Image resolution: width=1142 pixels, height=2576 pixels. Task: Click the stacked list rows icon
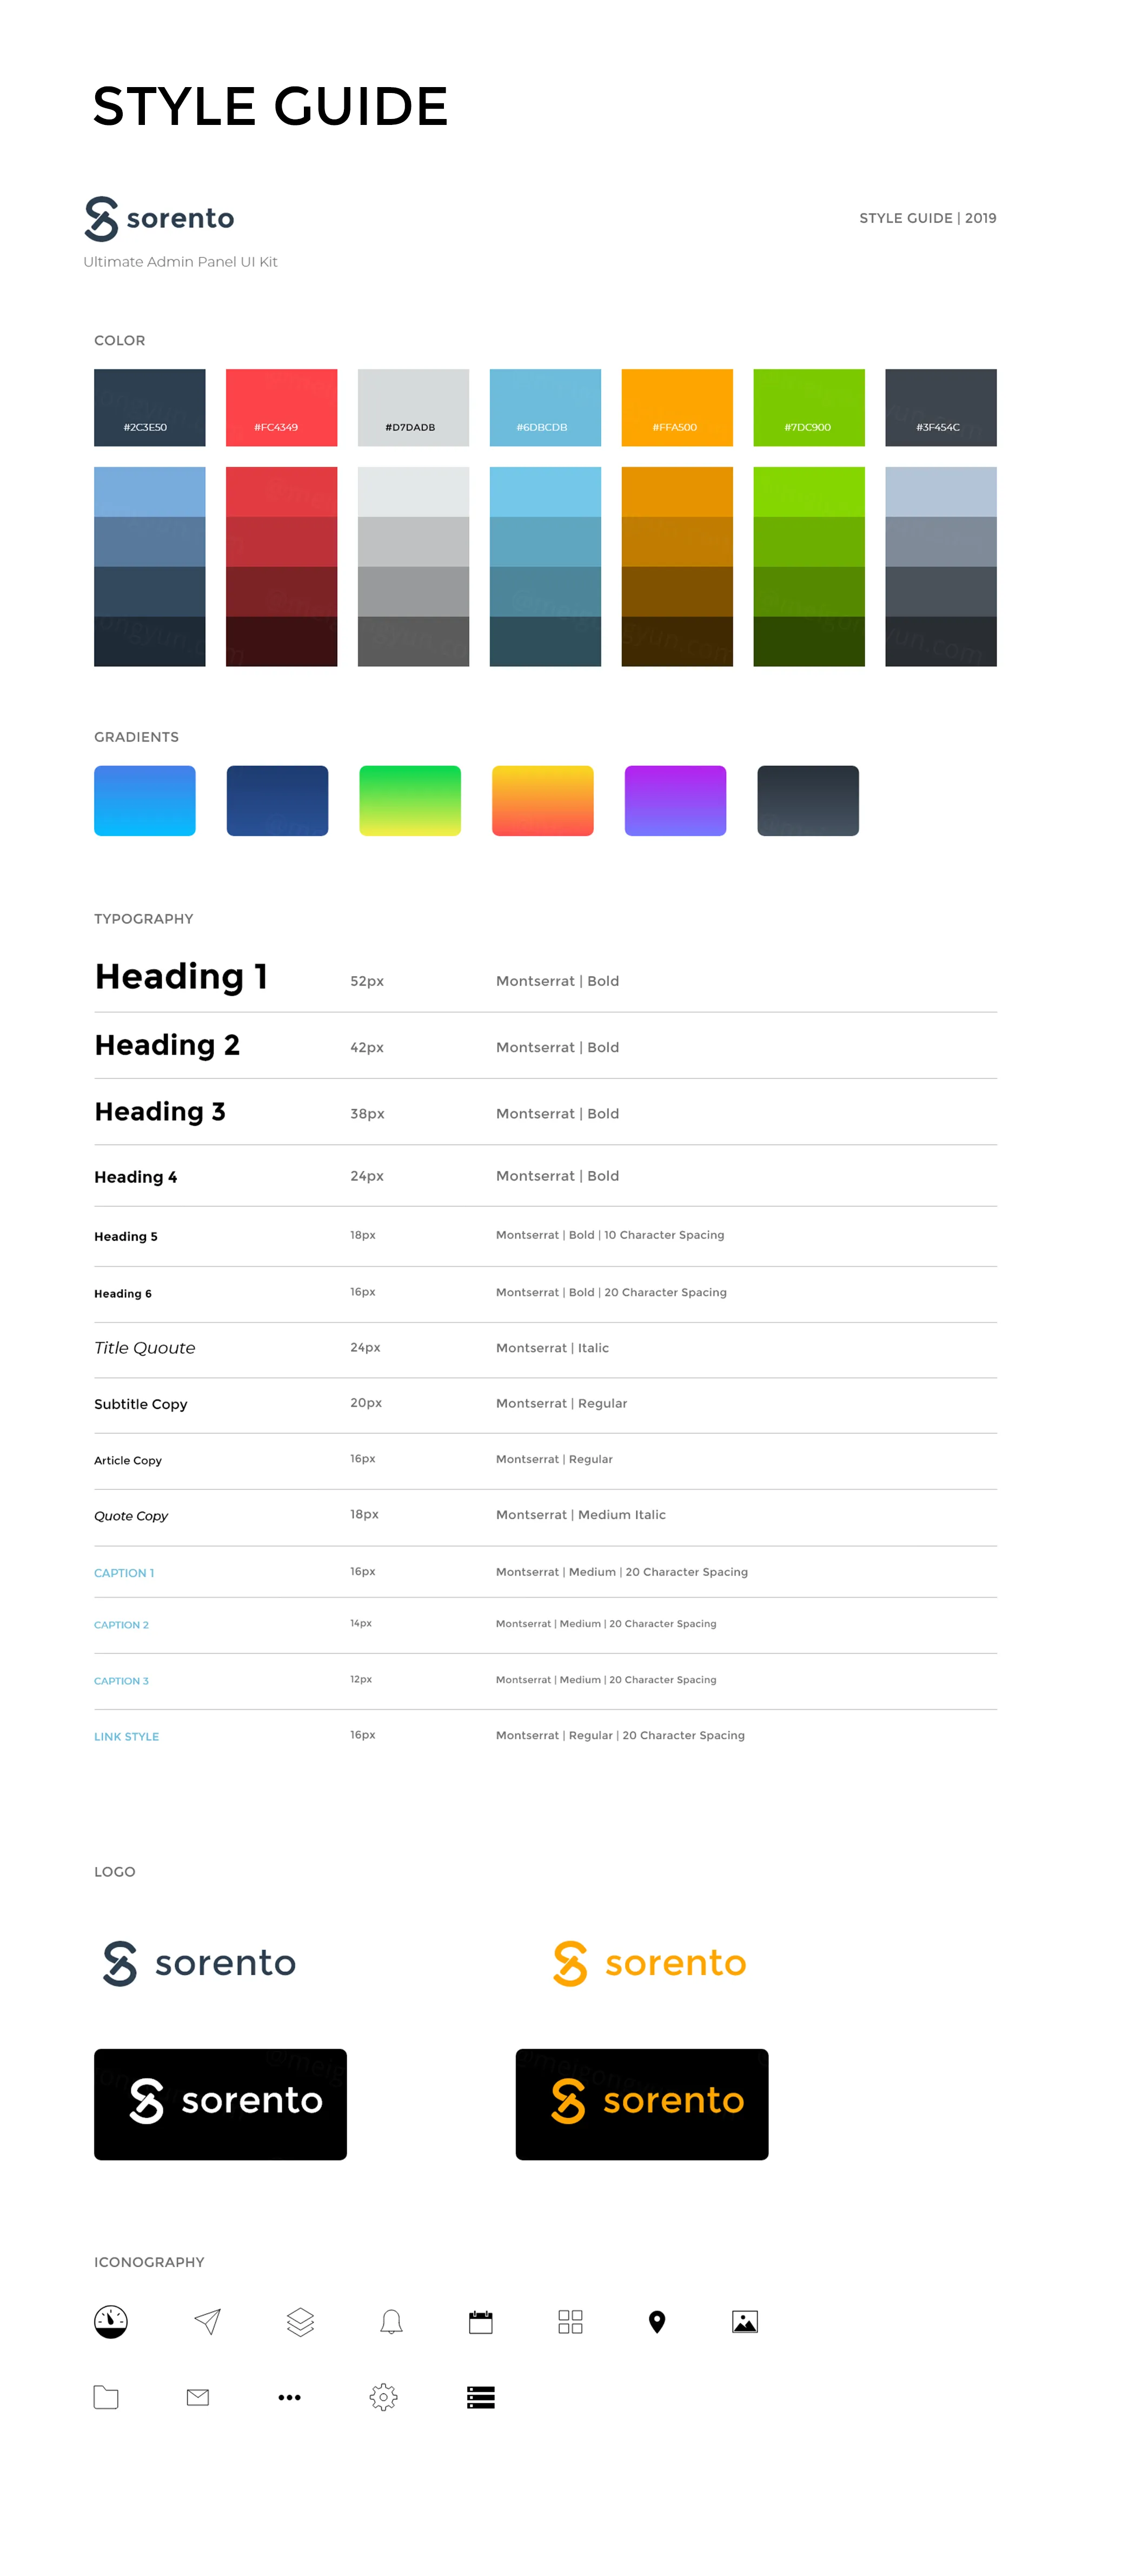point(480,2396)
